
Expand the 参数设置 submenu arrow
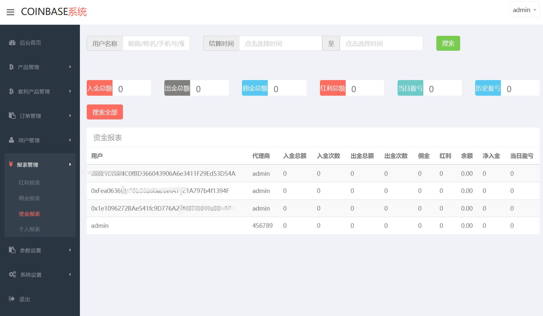70,250
